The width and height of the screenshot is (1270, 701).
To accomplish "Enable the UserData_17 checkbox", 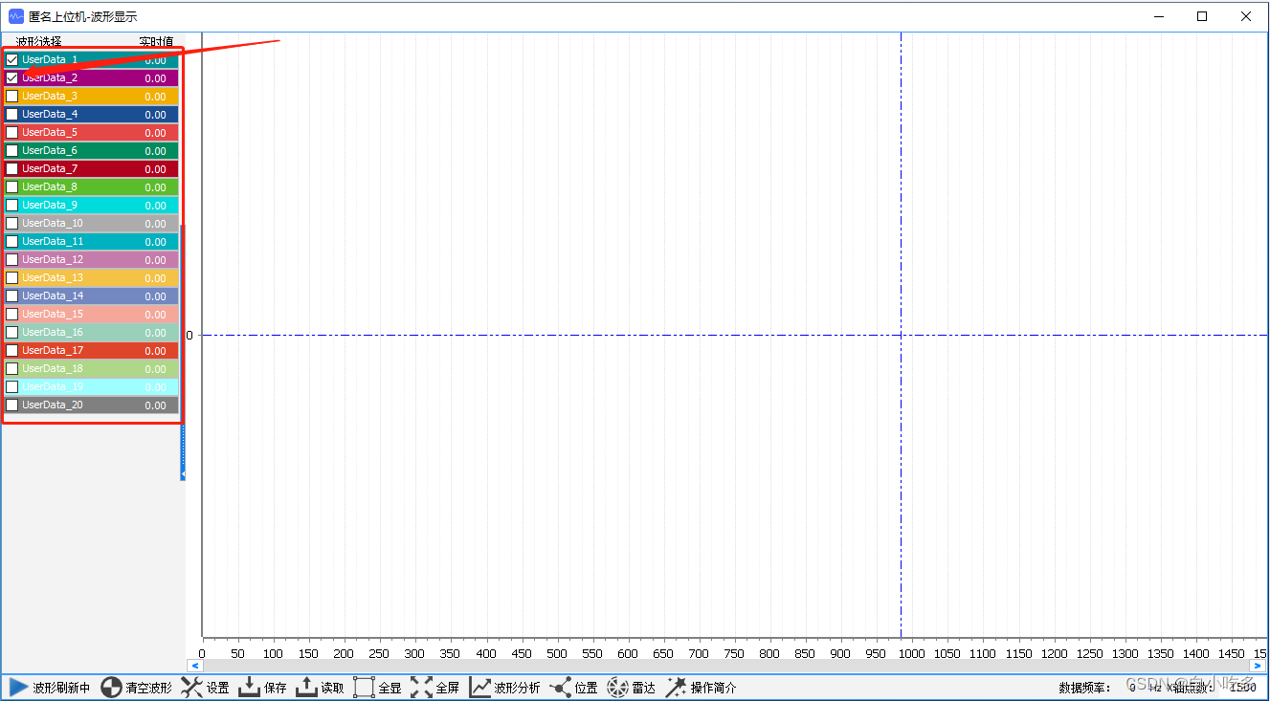I will coord(12,350).
